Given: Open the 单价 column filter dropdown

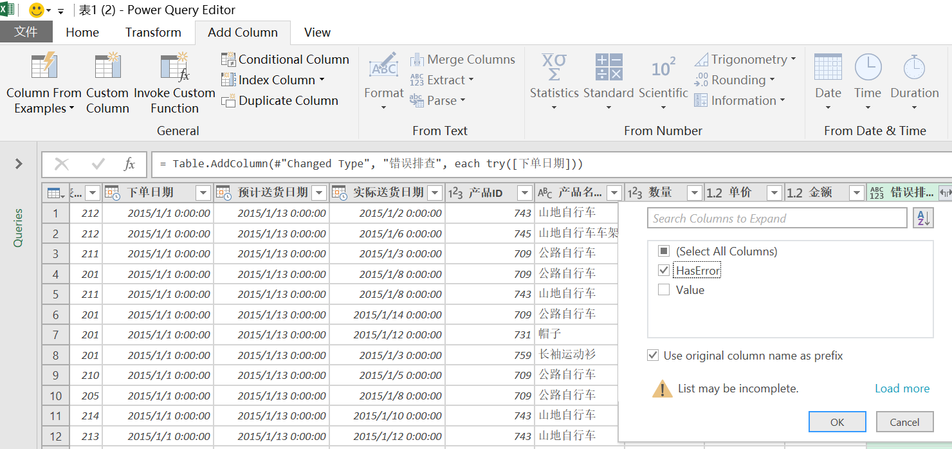Looking at the screenshot, I should point(774,192).
